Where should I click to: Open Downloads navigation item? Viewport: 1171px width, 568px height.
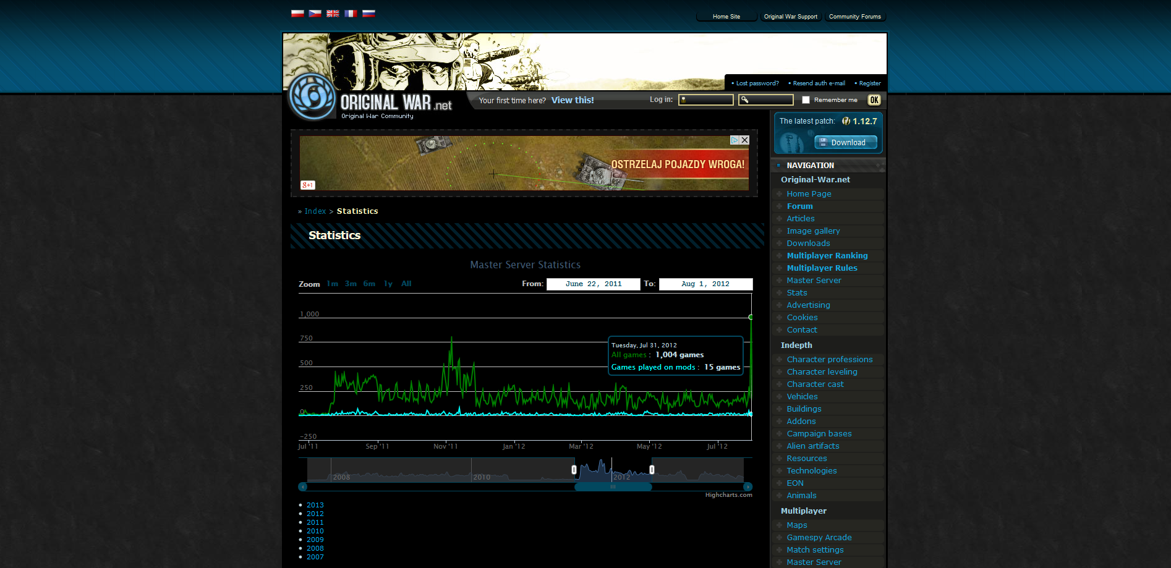point(808,243)
